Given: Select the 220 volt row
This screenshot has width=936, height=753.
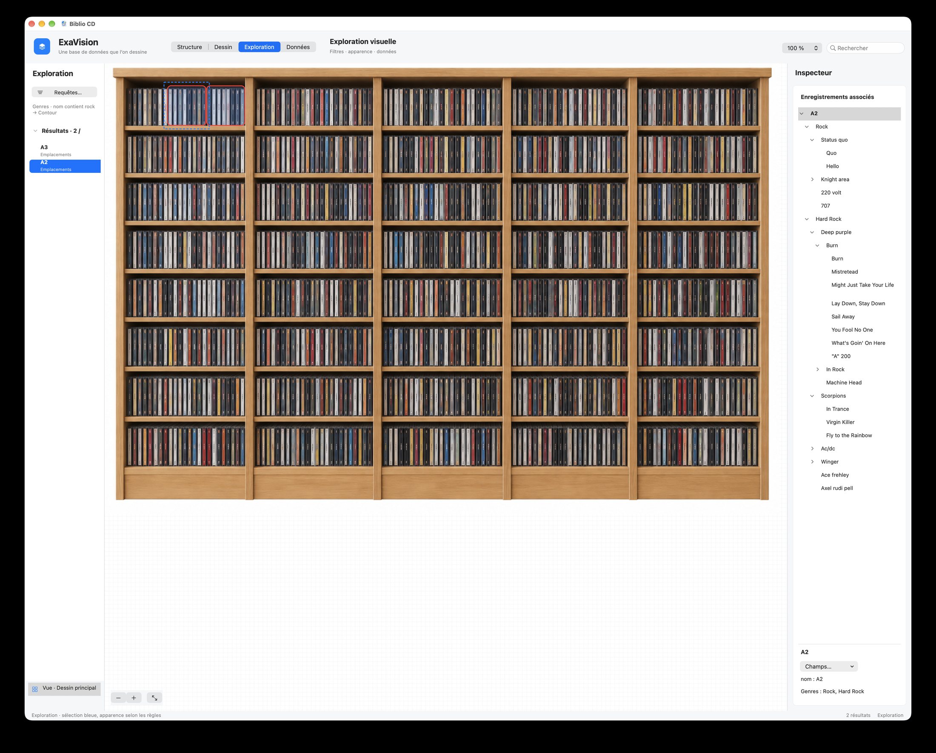Looking at the screenshot, I should 849,192.
